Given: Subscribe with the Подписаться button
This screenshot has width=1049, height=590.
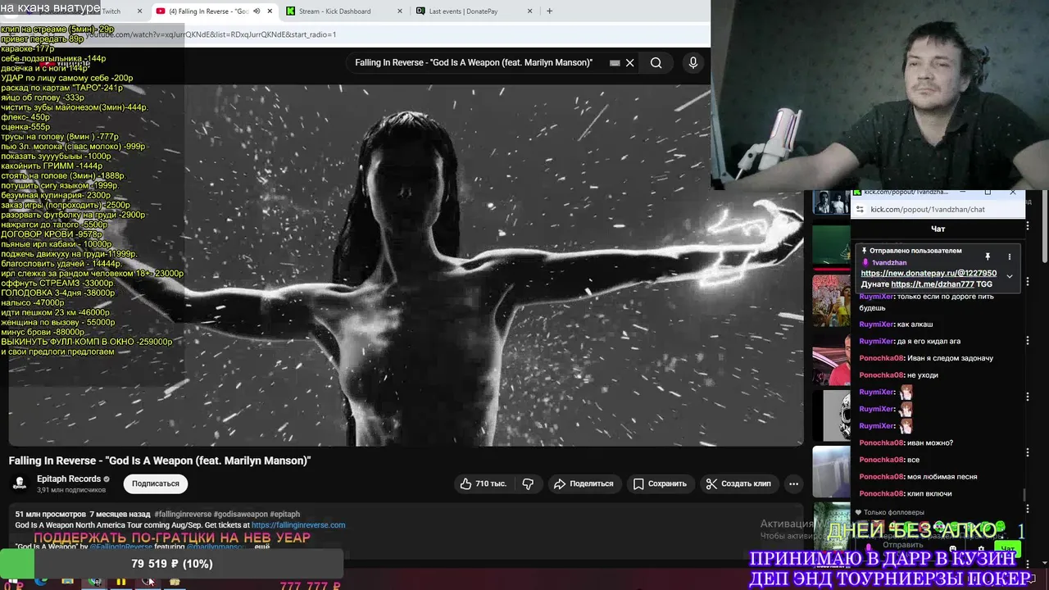Looking at the screenshot, I should 156,483.
